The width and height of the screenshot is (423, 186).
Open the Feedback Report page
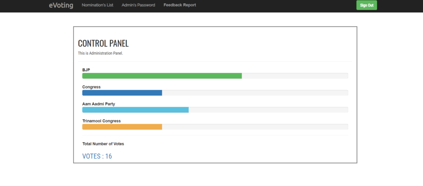[x=180, y=5]
